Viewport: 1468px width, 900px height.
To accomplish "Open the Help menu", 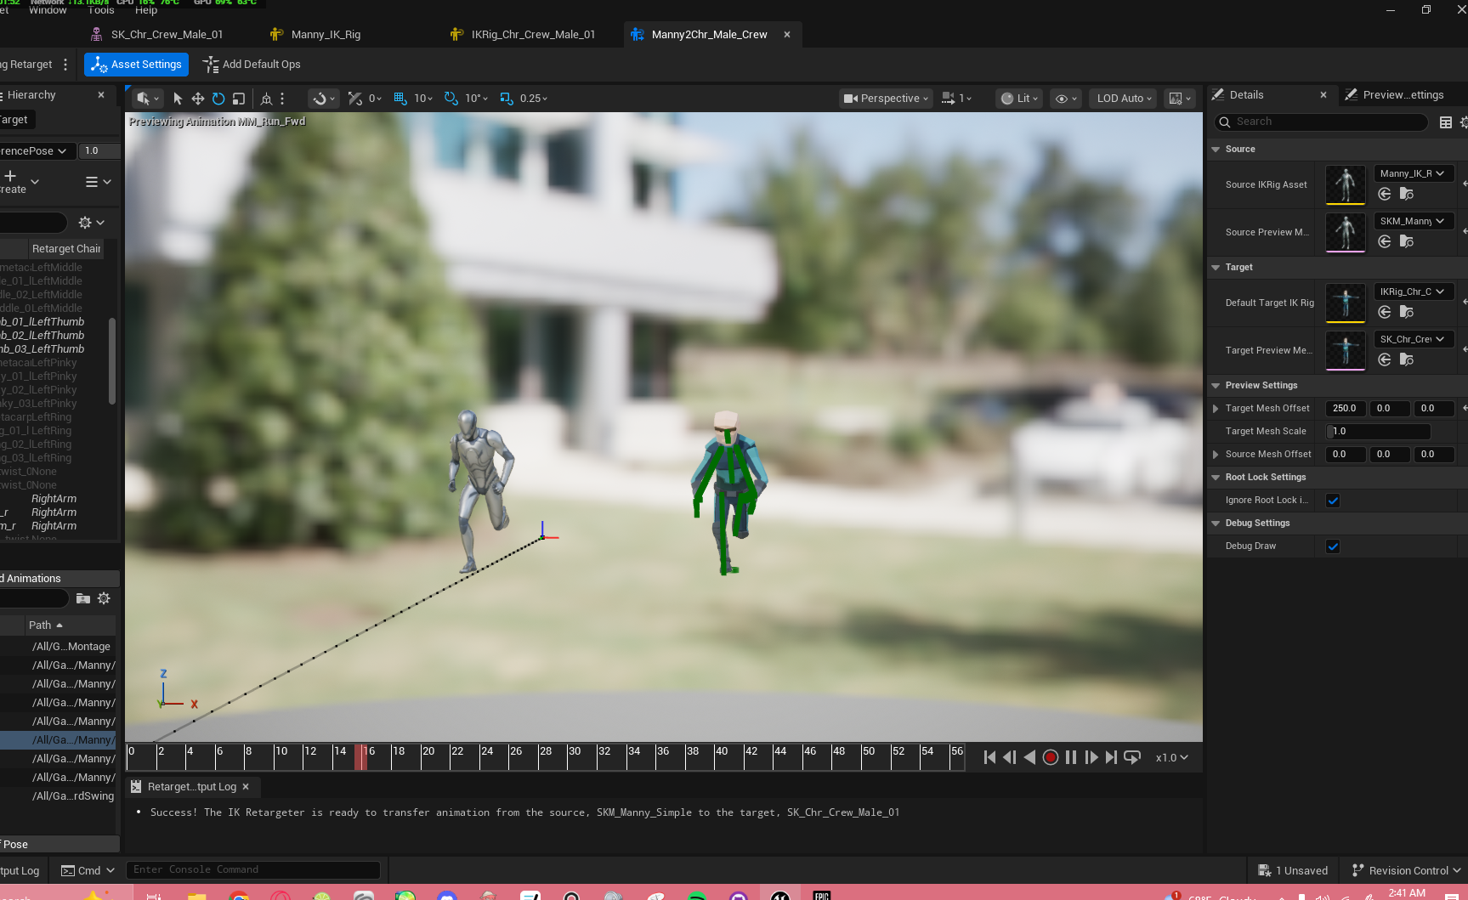I will pyautogui.click(x=146, y=10).
